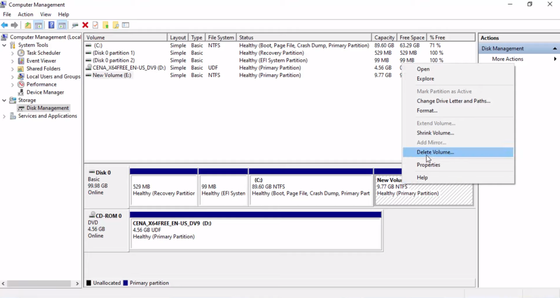Choose Shrink Volume from the context menu
Image resolution: width=560 pixels, height=298 pixels.
click(435, 133)
